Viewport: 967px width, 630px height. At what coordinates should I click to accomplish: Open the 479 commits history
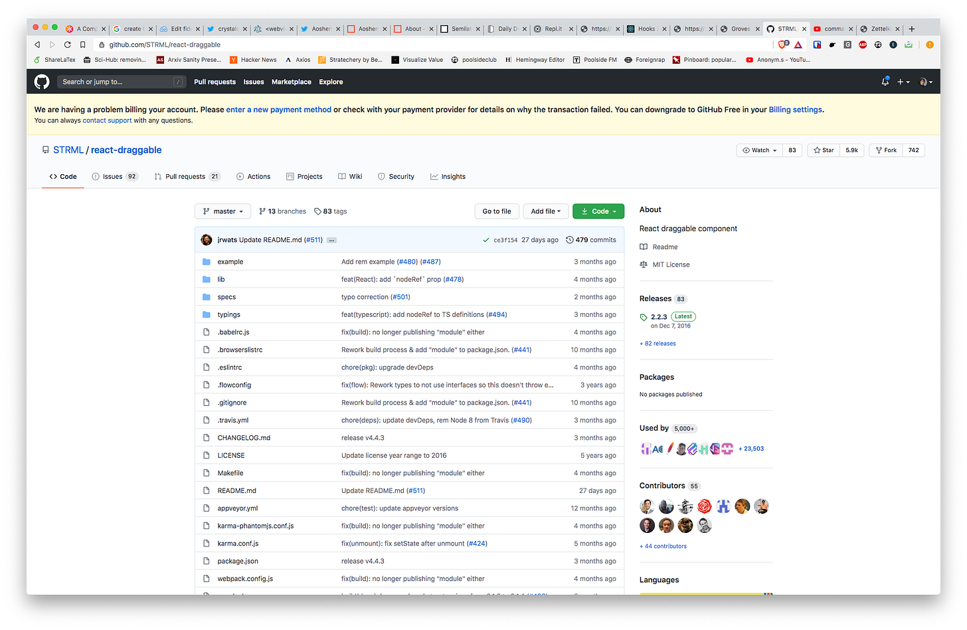[x=590, y=240]
